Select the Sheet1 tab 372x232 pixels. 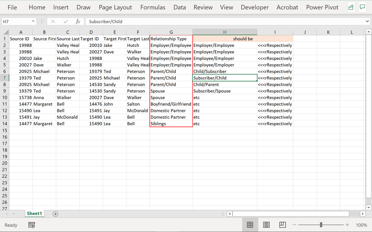34,213
